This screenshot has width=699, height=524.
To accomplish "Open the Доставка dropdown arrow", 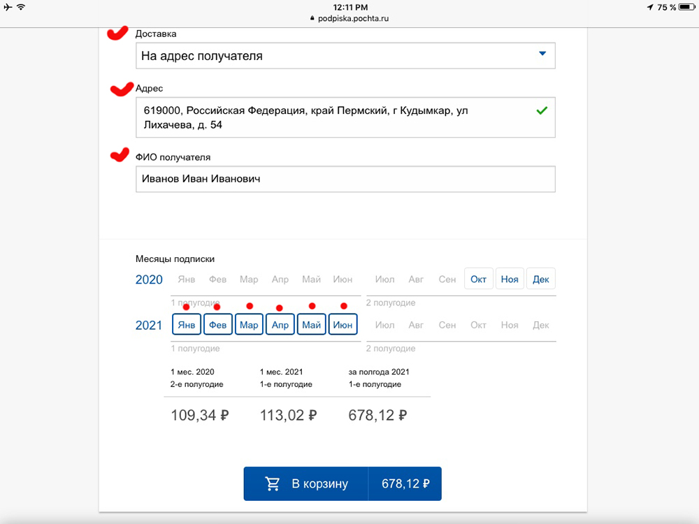I will pos(542,54).
